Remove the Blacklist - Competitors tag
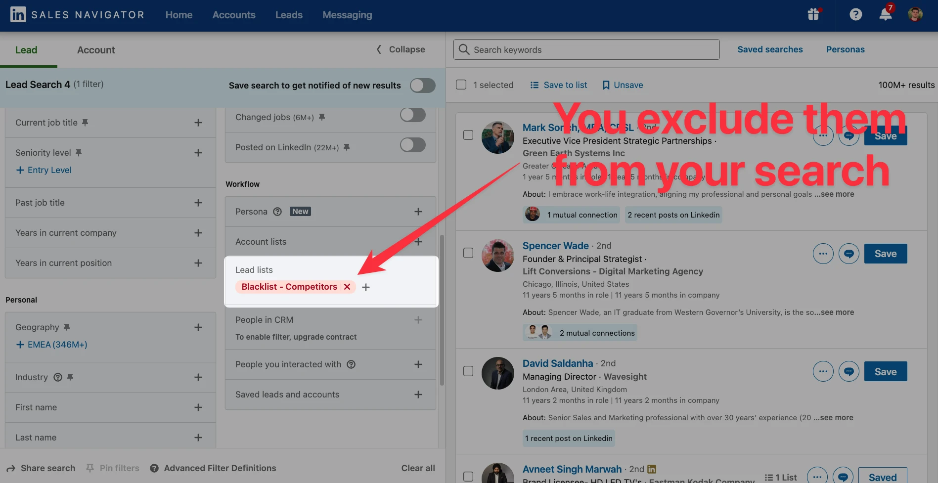The height and width of the screenshot is (483, 938). coord(347,287)
